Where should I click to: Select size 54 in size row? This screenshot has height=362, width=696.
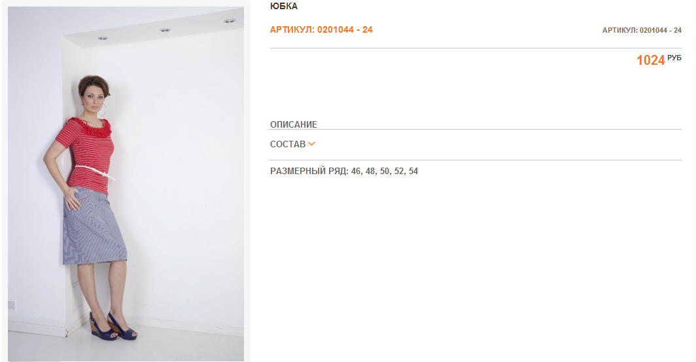(413, 171)
